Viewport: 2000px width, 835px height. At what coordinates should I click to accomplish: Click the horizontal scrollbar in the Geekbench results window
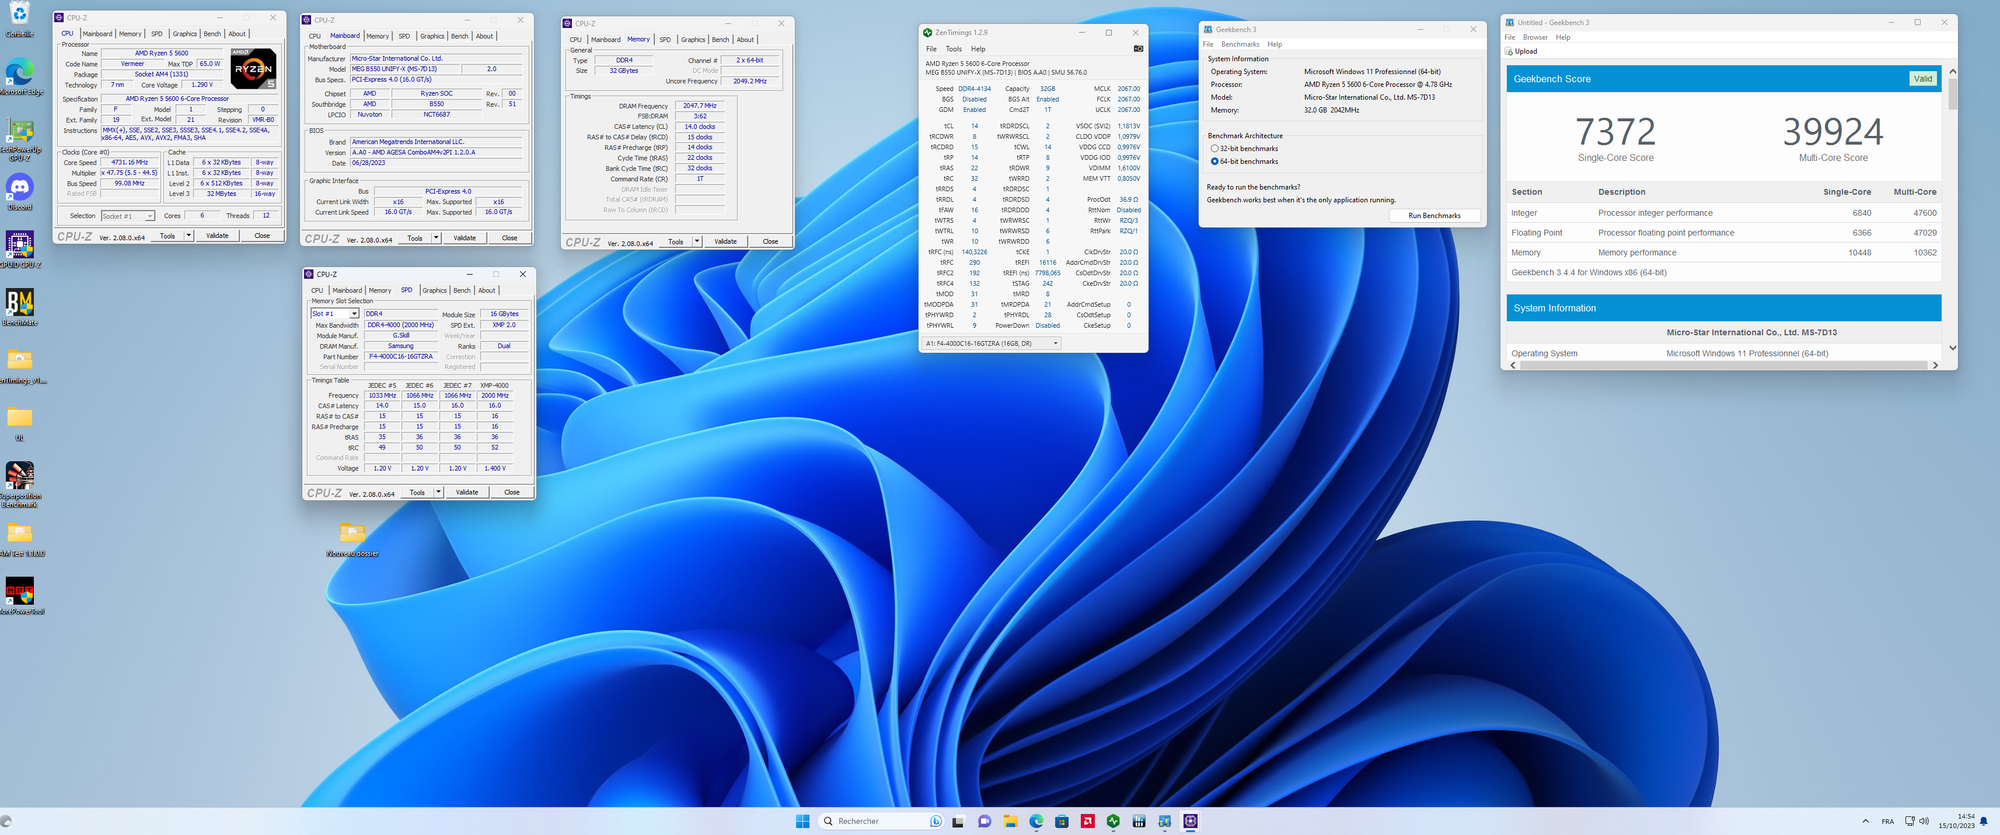[x=1723, y=365]
